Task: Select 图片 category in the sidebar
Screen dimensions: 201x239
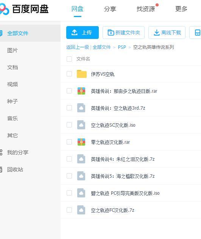Action: click(12, 50)
